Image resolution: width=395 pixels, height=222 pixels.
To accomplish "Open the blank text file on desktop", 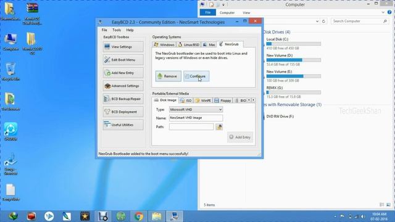I will point(10,192).
